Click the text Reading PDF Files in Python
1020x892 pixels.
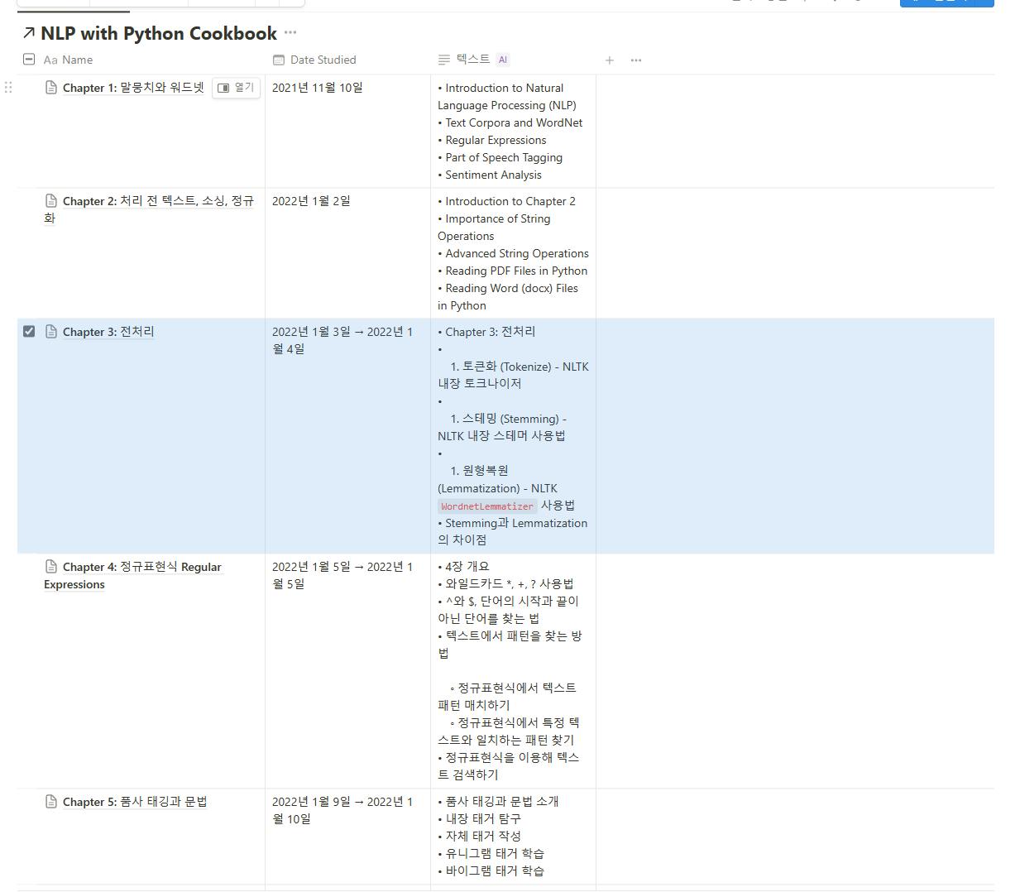[516, 271]
